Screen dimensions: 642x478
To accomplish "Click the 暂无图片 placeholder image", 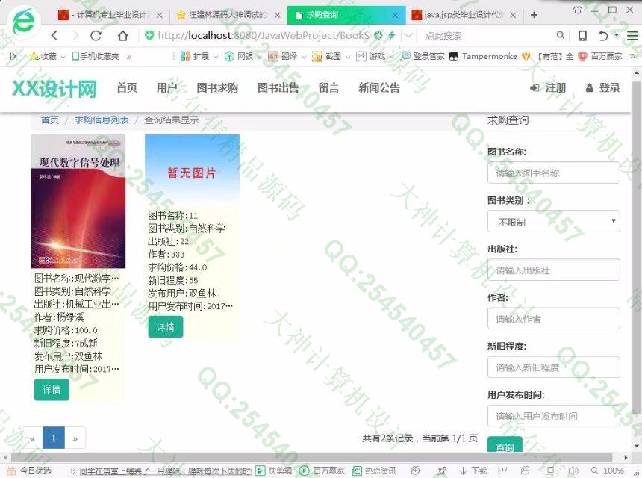I will click(192, 169).
